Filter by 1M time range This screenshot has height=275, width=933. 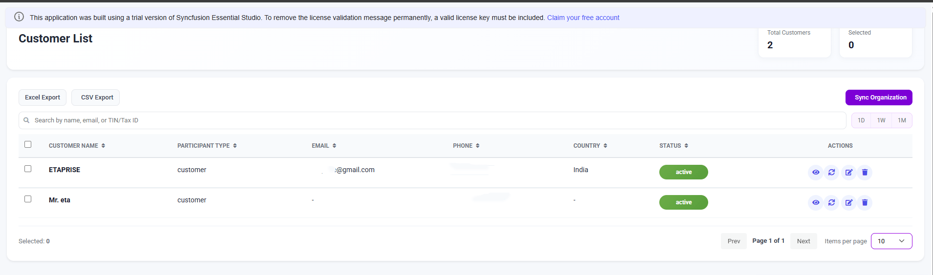[x=902, y=120]
